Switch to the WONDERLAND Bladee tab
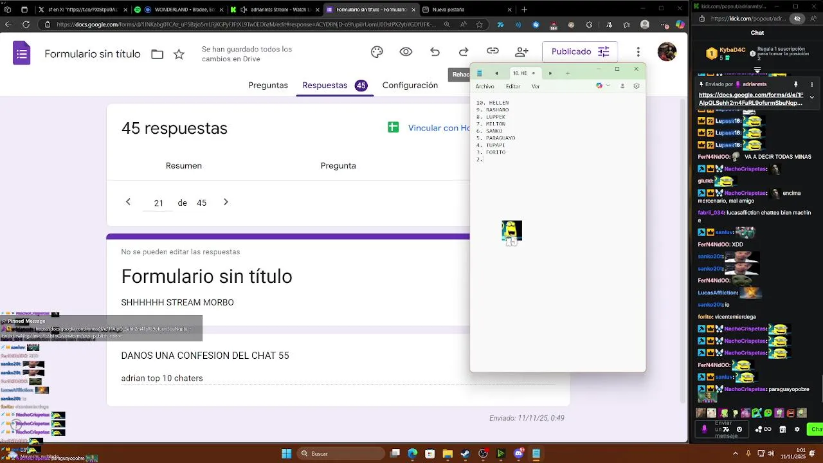 pyautogui.click(x=179, y=10)
